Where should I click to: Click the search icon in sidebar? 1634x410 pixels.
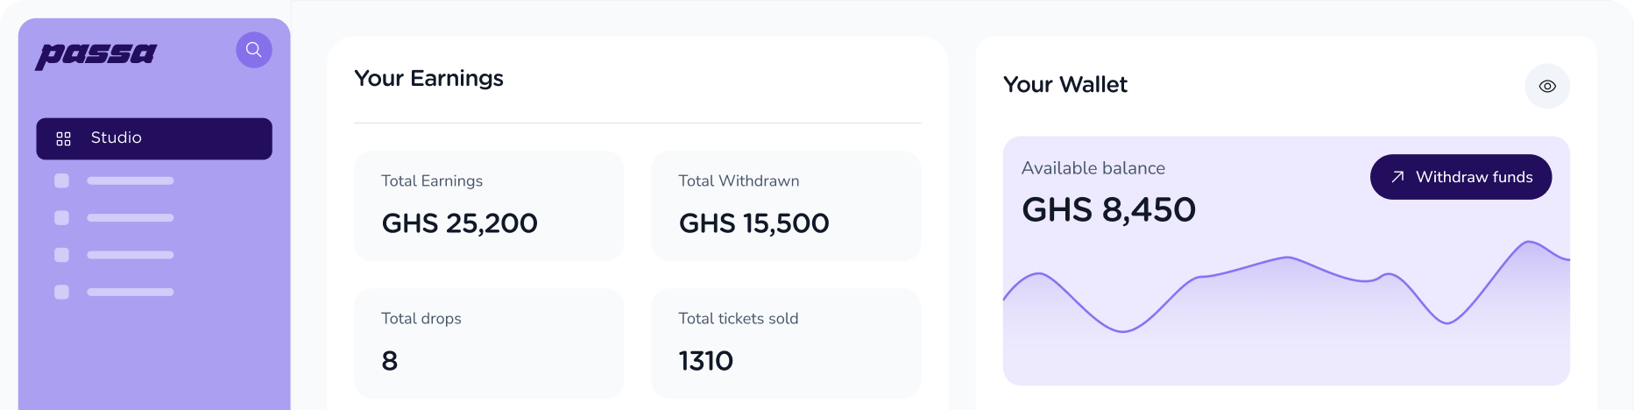[254, 50]
